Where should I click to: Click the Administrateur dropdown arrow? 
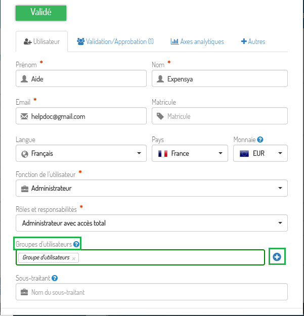click(x=280, y=188)
